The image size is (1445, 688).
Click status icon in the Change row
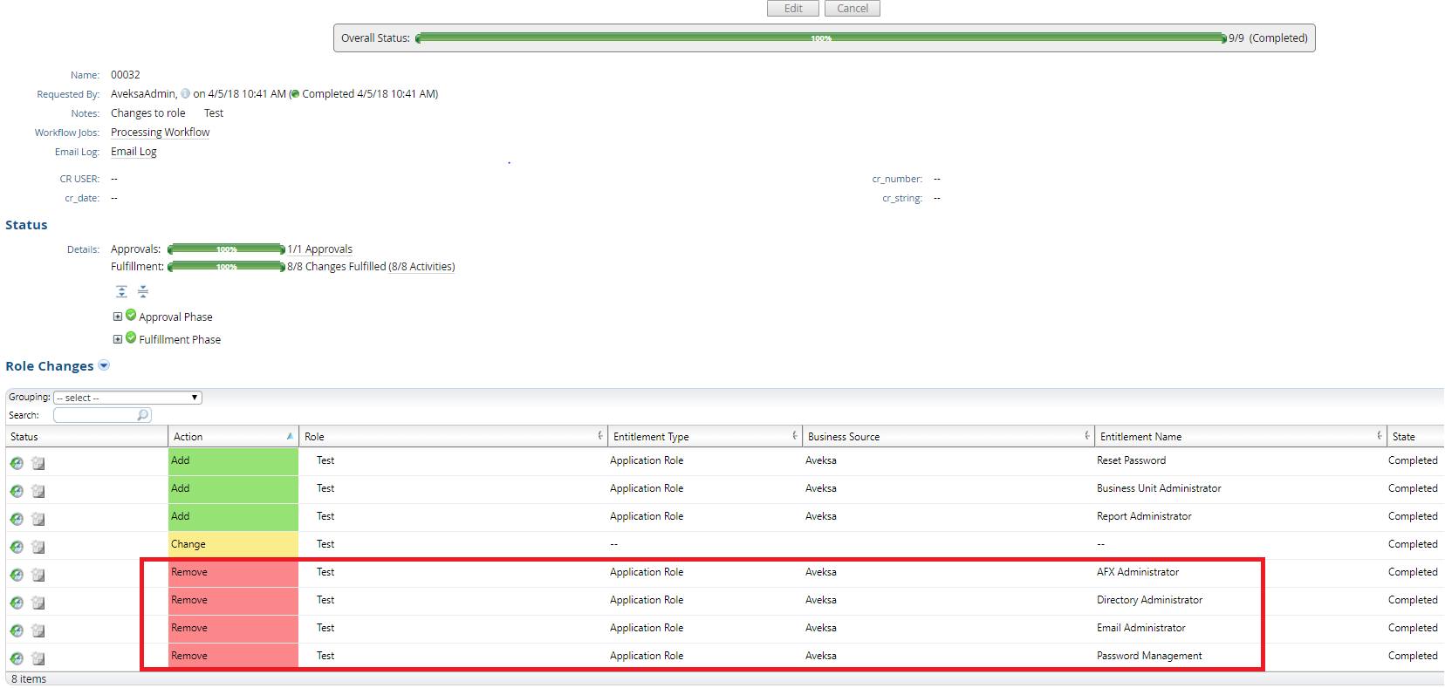[x=17, y=547]
